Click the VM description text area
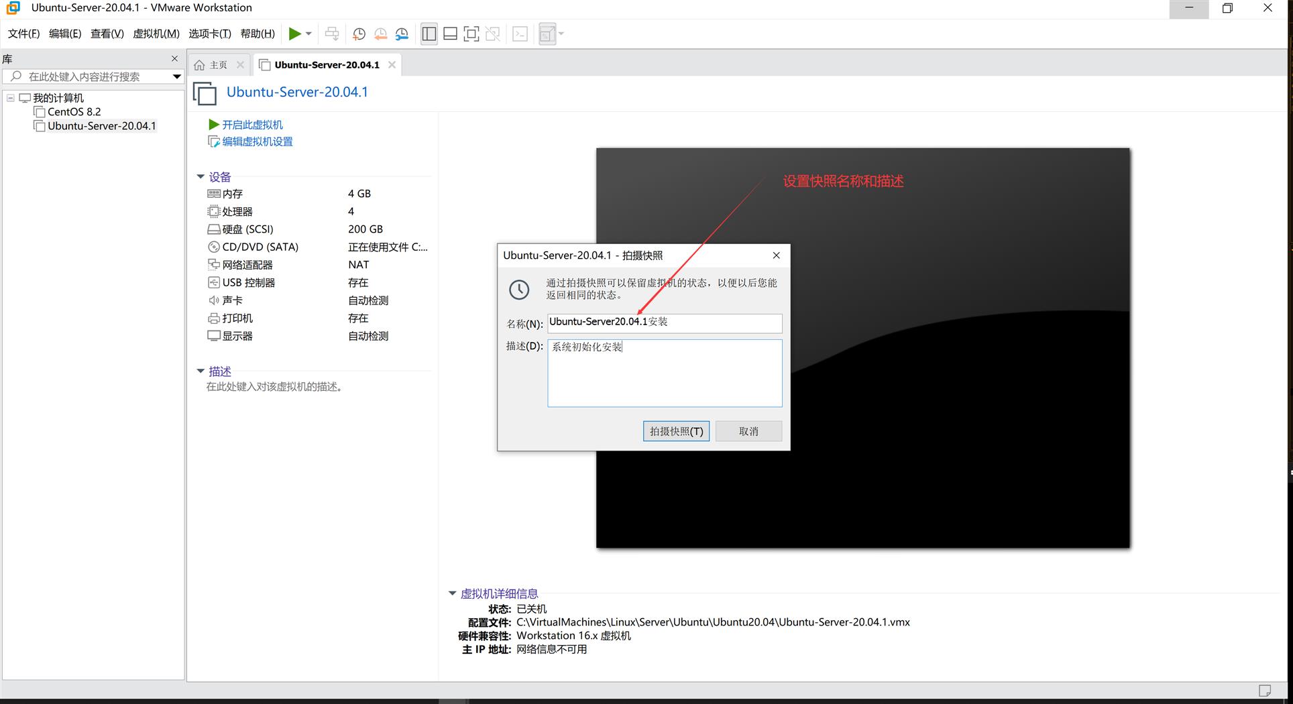The height and width of the screenshot is (704, 1293). (x=275, y=387)
